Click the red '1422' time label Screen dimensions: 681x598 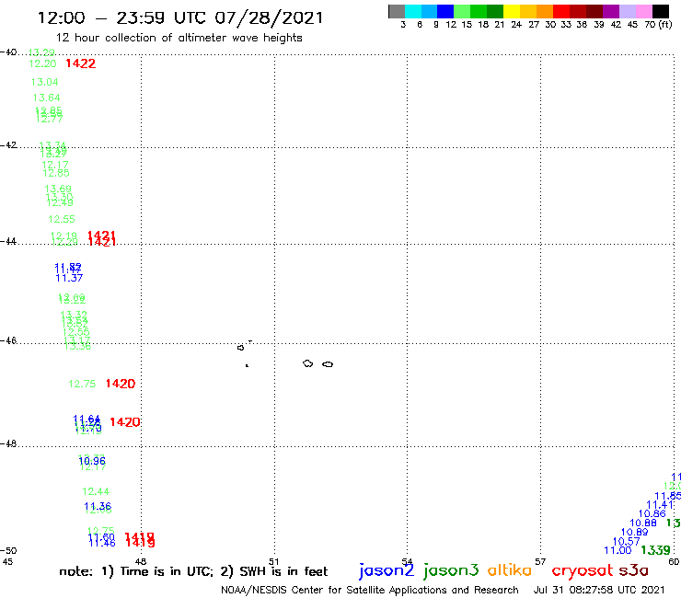tap(80, 63)
